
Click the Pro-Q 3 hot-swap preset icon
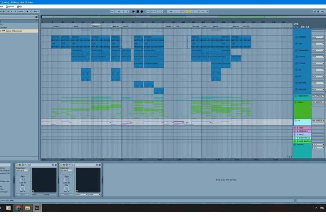tap(53, 165)
